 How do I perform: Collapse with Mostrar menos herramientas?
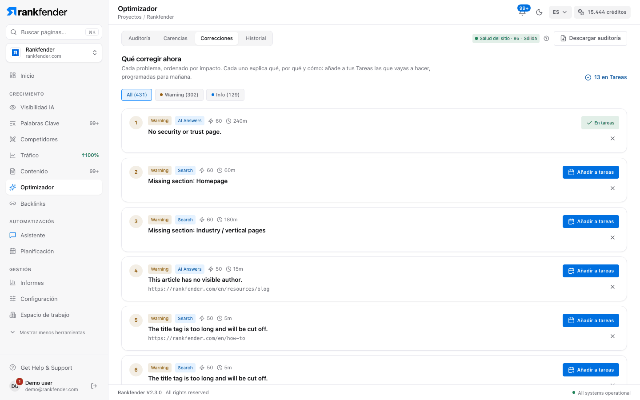pyautogui.click(x=48, y=332)
